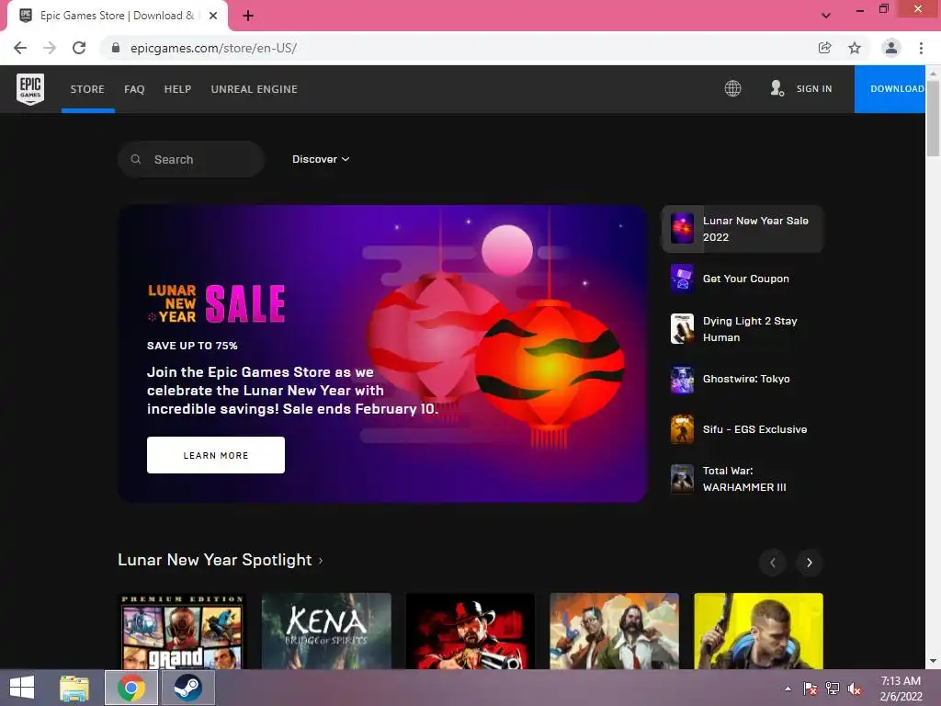Open the STORE nav tab
941x706 pixels.
(87, 89)
